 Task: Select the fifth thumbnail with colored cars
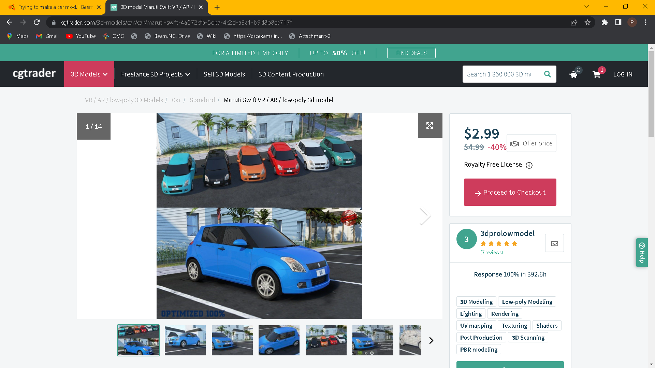point(326,340)
